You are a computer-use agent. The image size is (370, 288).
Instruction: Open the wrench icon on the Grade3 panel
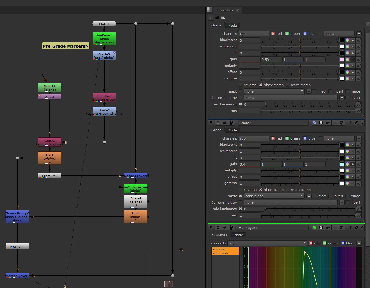coord(231,123)
